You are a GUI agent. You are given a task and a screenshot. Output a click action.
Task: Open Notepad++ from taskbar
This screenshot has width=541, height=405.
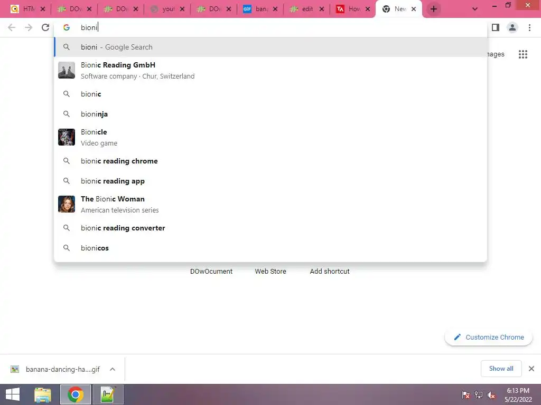click(x=108, y=394)
